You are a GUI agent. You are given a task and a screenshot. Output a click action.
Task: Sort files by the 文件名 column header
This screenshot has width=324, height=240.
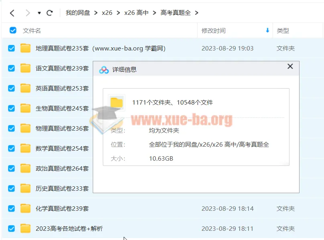pos(32,30)
